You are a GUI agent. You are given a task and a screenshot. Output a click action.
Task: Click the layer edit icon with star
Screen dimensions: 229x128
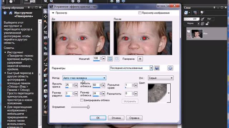[x=202, y=13]
